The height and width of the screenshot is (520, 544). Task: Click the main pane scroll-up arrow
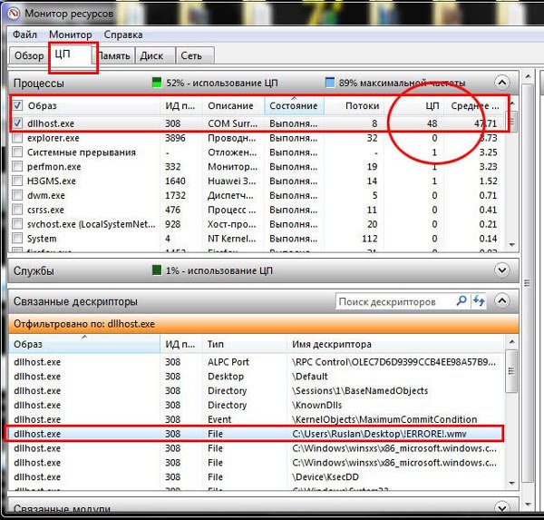[x=528, y=76]
